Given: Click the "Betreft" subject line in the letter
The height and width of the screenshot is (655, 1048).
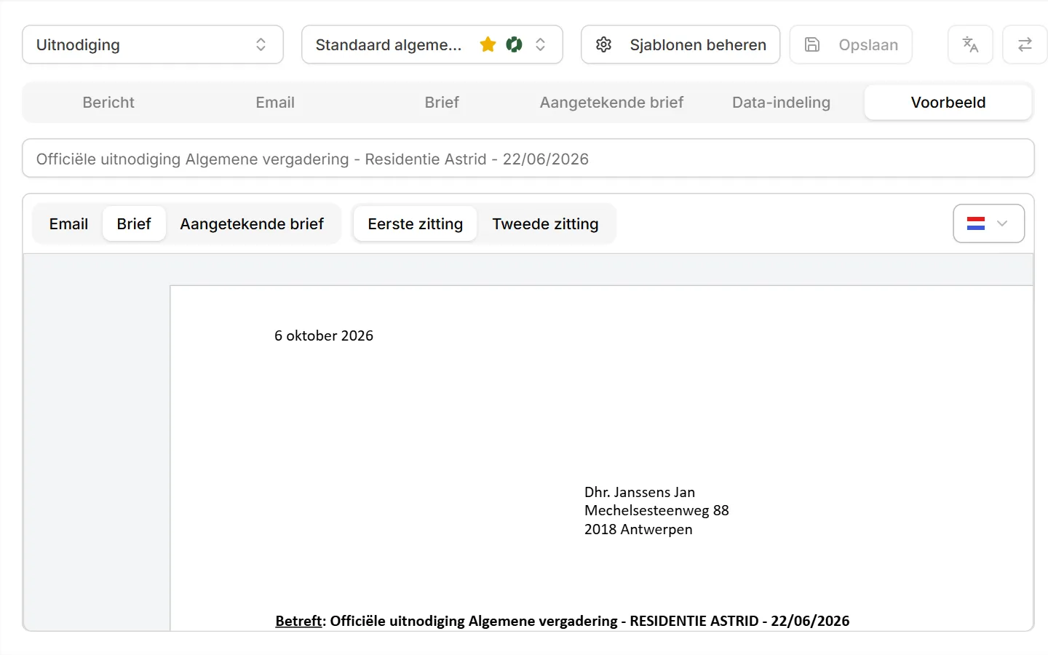Looking at the screenshot, I should 563,621.
